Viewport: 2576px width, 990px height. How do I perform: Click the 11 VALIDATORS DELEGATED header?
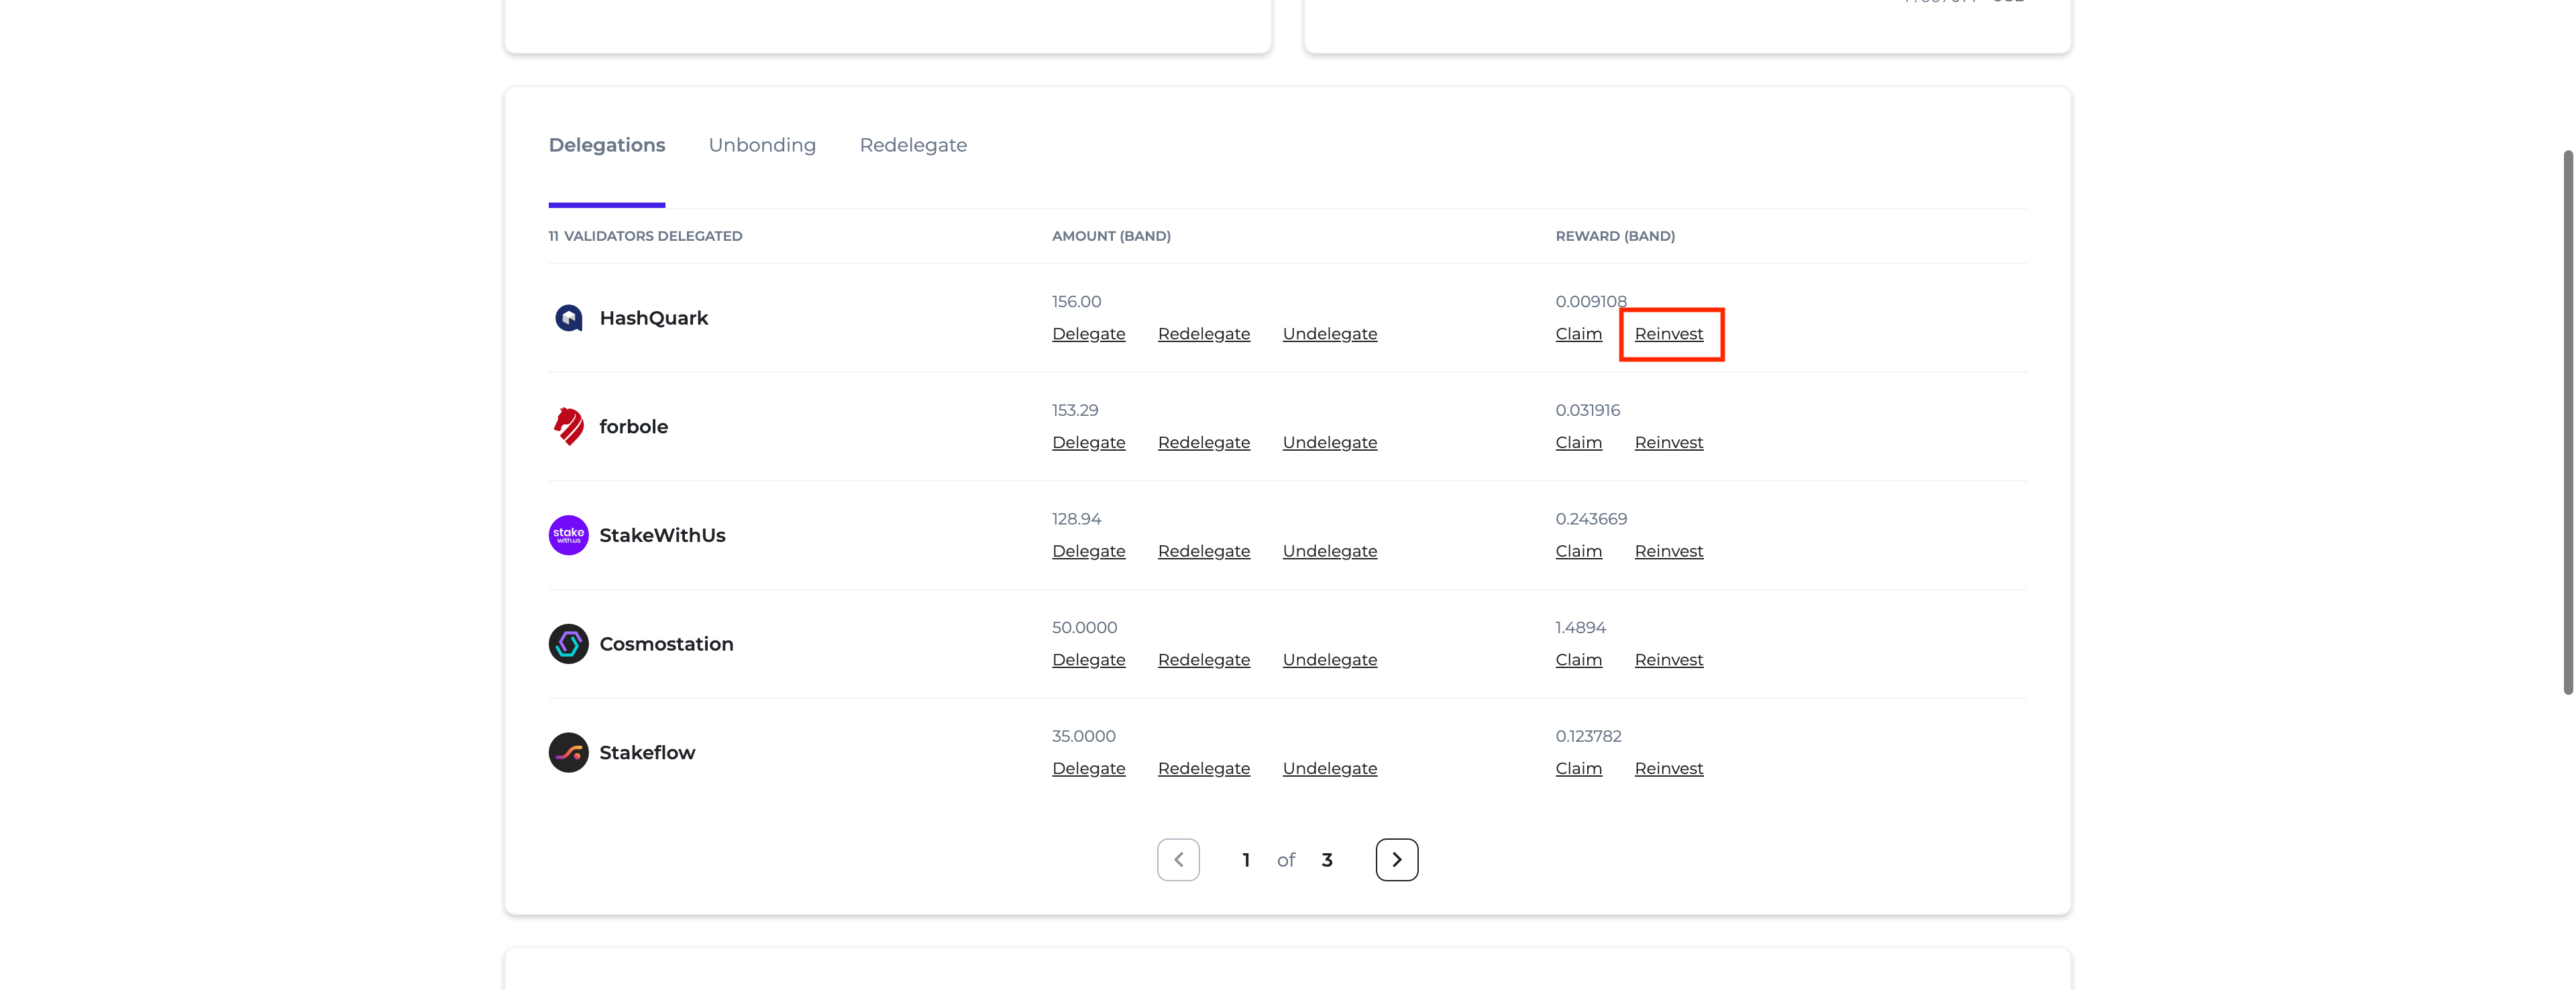(x=645, y=236)
